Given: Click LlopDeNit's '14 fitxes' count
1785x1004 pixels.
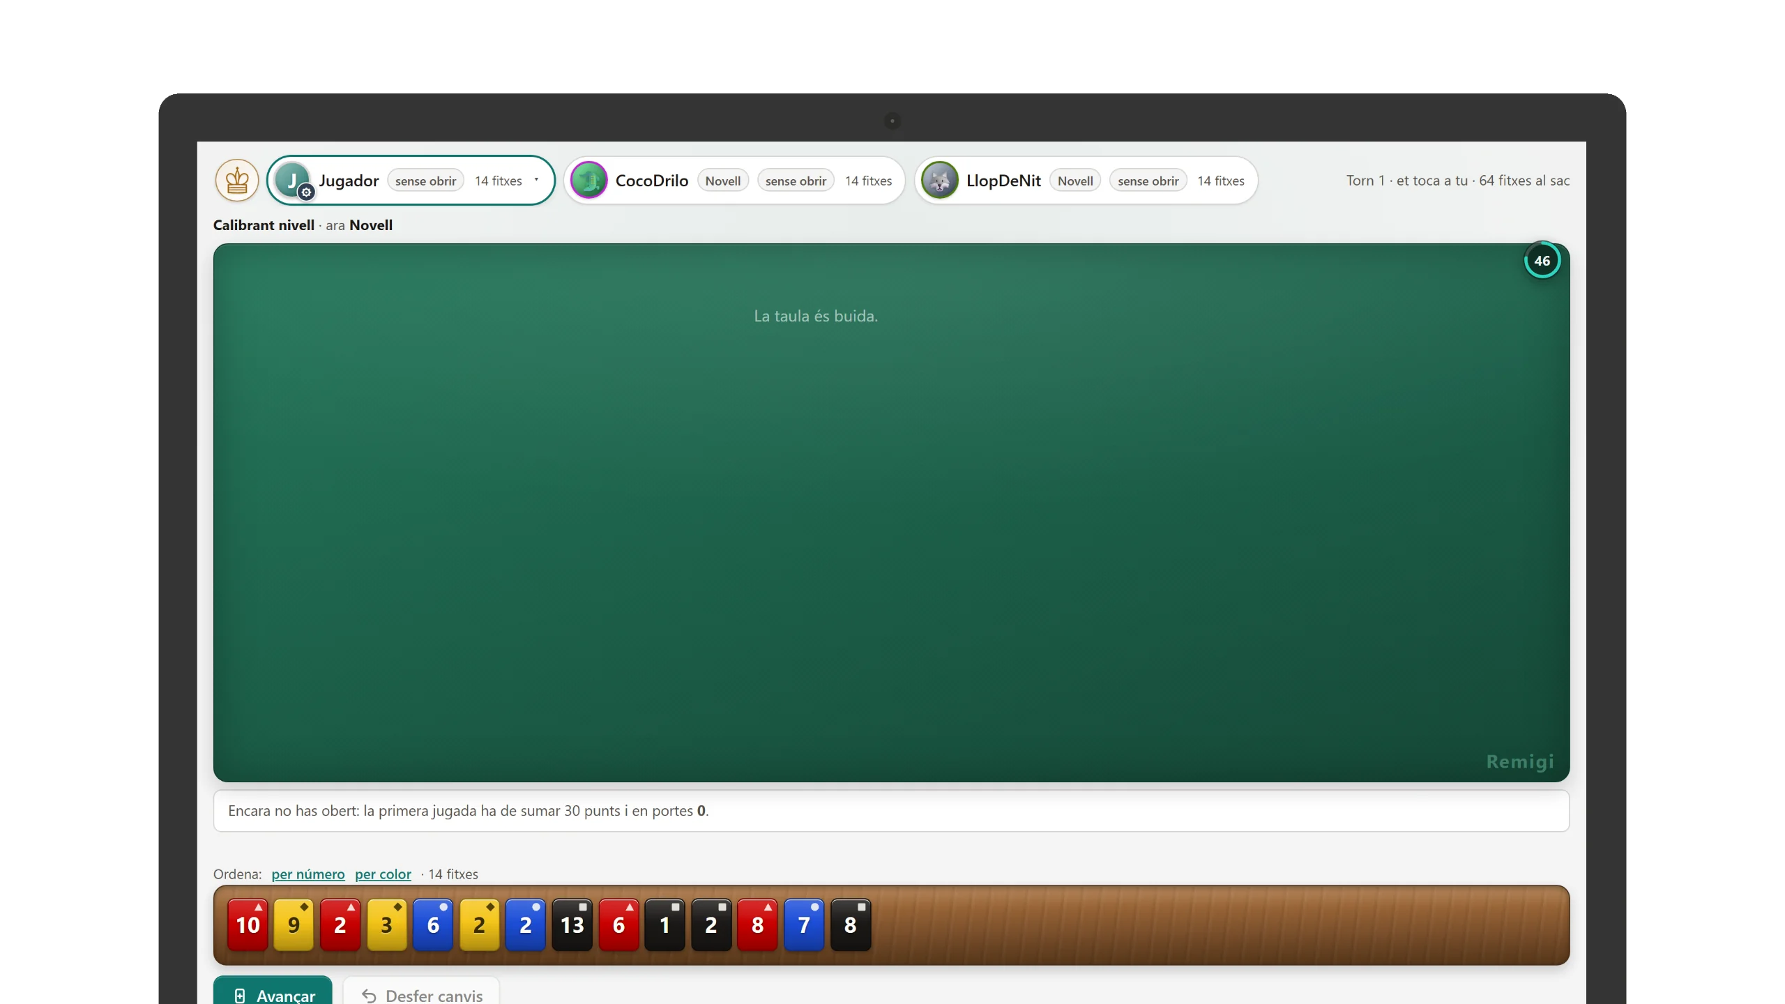Looking at the screenshot, I should pyautogui.click(x=1220, y=181).
